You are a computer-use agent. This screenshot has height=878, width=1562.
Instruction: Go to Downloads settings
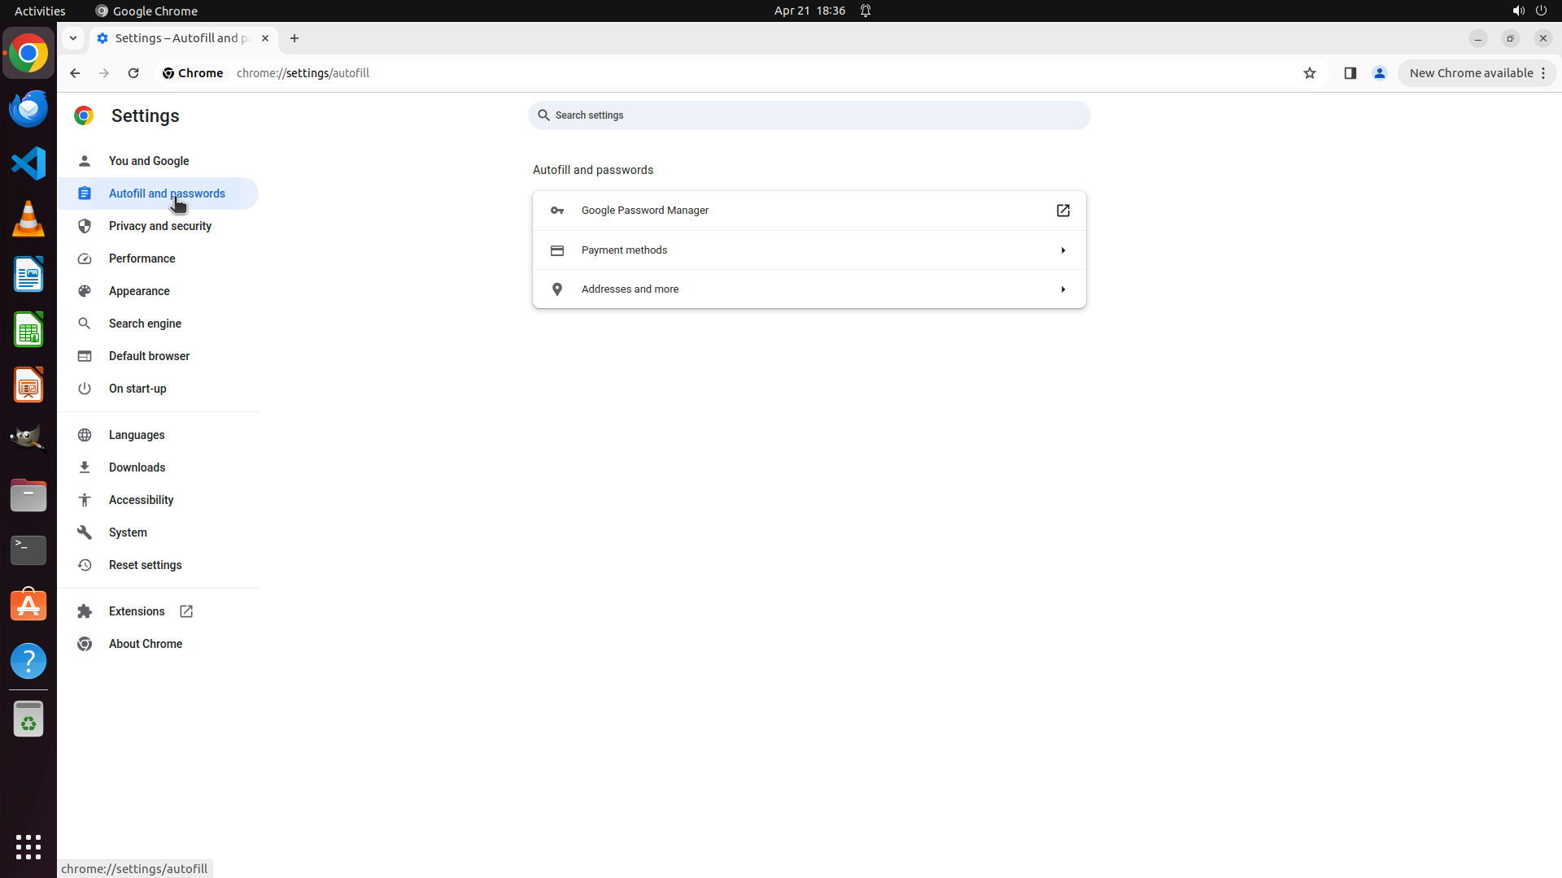(x=137, y=467)
